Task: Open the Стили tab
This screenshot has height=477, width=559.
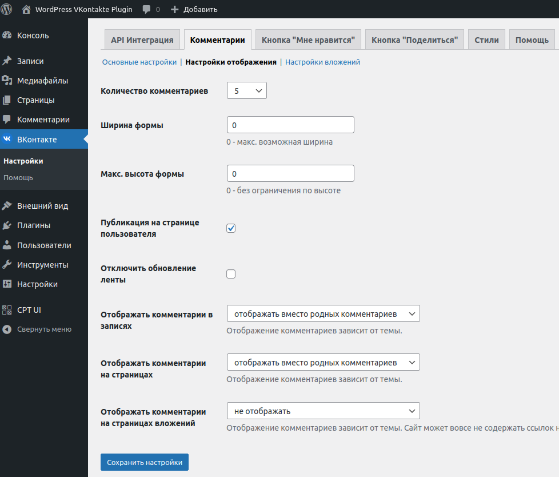Action: click(486, 39)
